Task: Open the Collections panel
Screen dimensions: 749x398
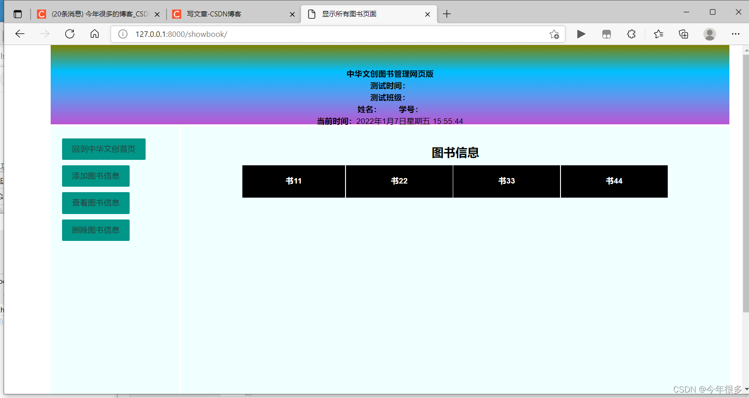Action: 684,34
